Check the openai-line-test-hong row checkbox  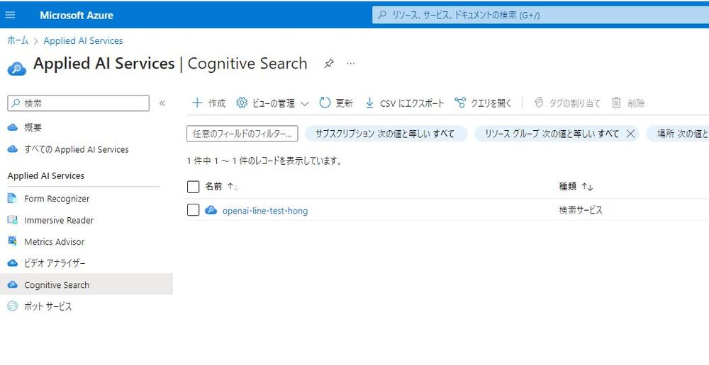[193, 210]
